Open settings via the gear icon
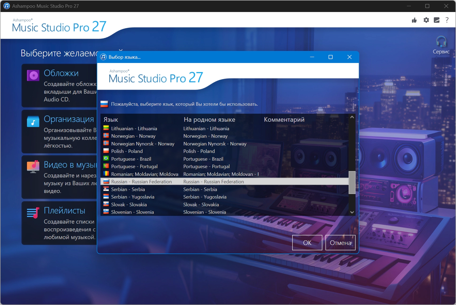This screenshot has height=305, width=456. [426, 20]
